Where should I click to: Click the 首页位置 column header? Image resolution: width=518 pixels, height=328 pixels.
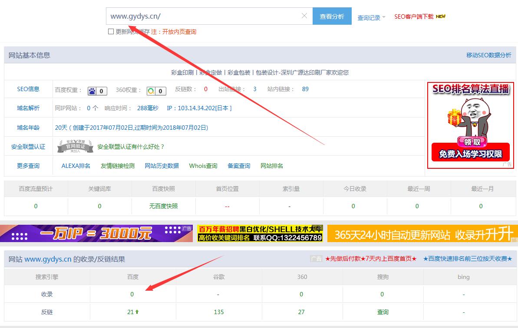pyautogui.click(x=227, y=189)
